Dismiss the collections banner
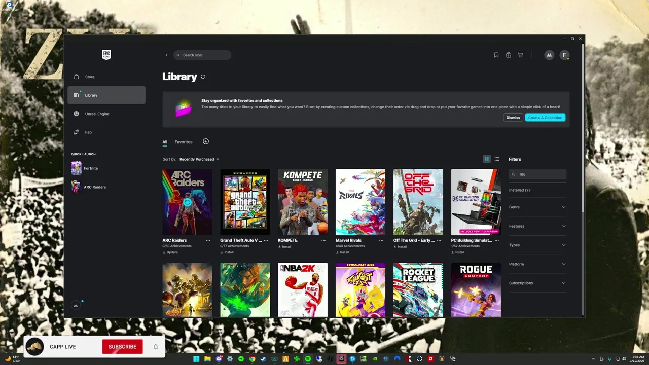 (513, 118)
